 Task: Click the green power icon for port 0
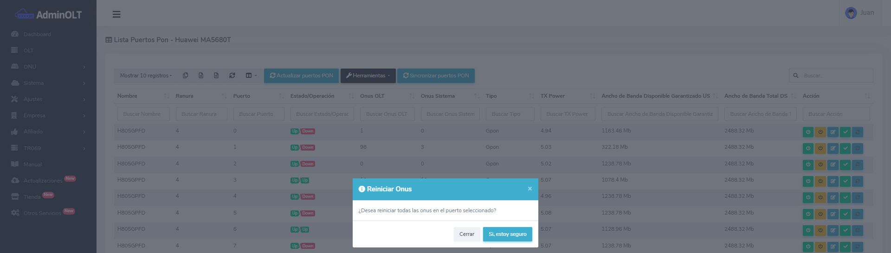[808, 132]
